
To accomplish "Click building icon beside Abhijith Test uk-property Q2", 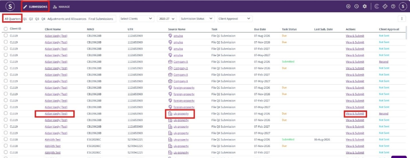I will coord(170,146).
